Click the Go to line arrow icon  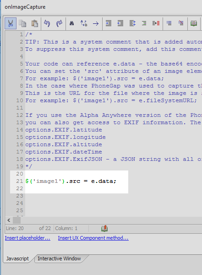coord(96,23)
